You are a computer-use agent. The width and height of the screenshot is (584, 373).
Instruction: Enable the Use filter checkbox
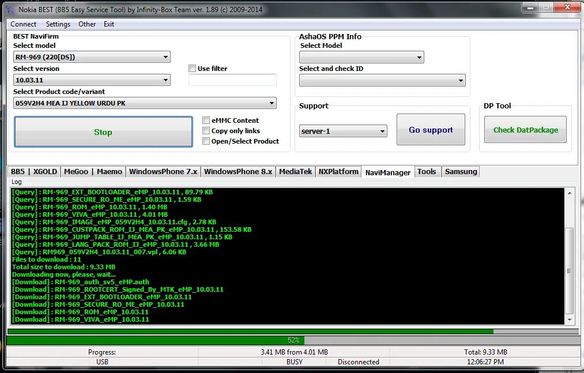pyautogui.click(x=192, y=69)
